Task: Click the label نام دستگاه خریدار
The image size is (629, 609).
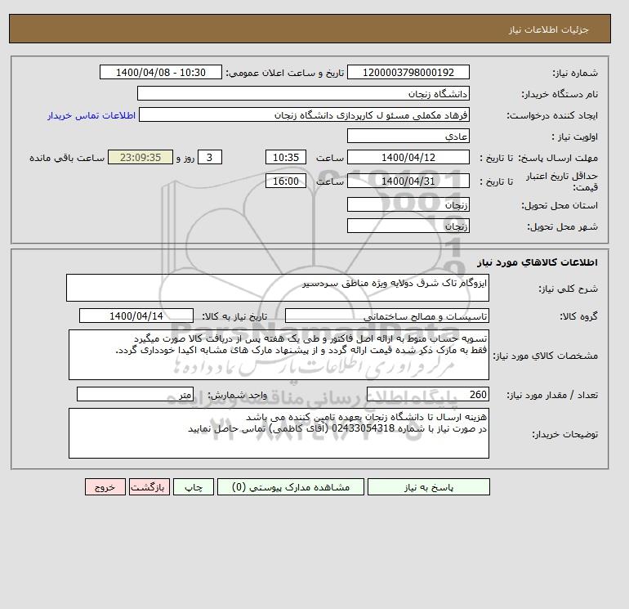Action: 560,94
